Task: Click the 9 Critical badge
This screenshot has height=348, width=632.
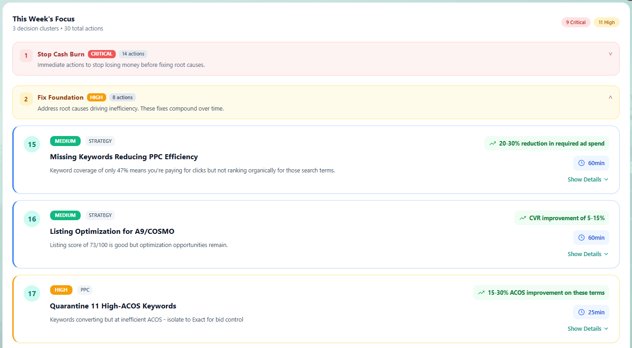Action: 575,22
